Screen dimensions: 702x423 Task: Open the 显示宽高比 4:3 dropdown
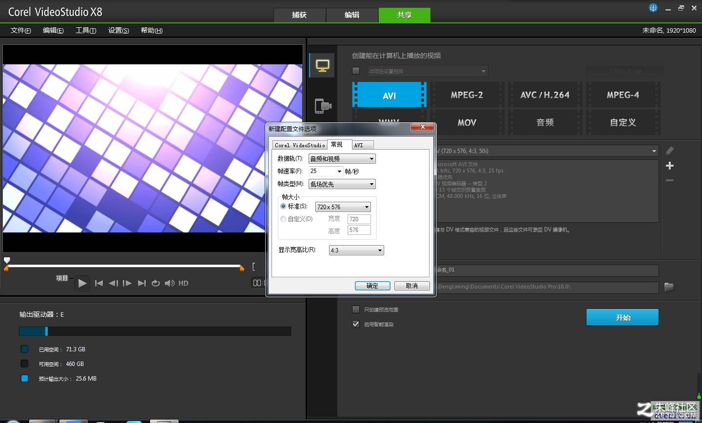click(357, 250)
